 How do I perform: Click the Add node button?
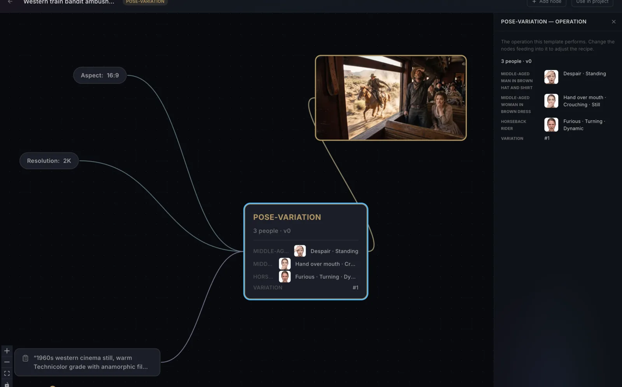546,2
